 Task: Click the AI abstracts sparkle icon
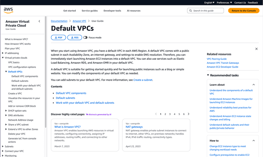click(87, 114)
